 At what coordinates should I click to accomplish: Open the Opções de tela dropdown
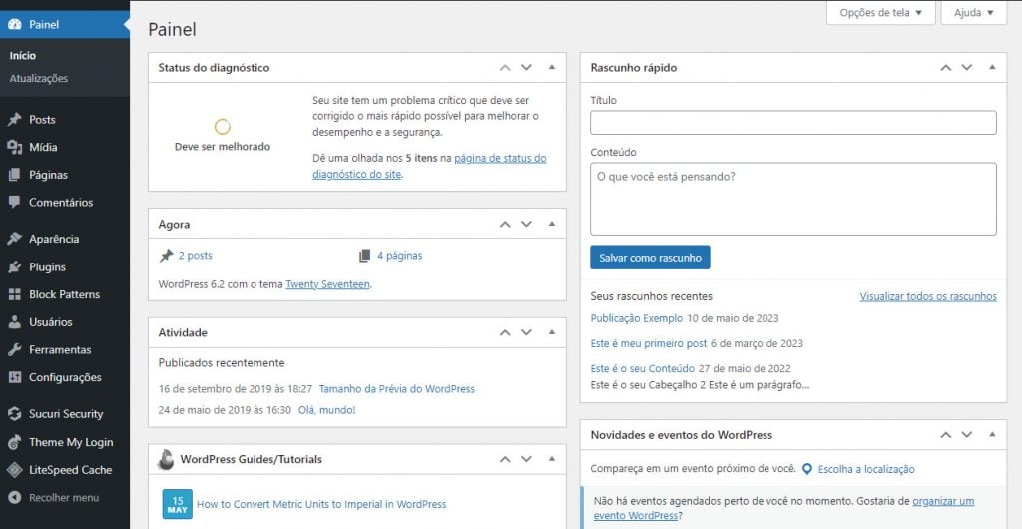(880, 12)
